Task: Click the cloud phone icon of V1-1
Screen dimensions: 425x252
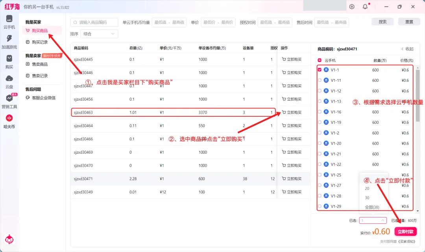Action: 326,70
